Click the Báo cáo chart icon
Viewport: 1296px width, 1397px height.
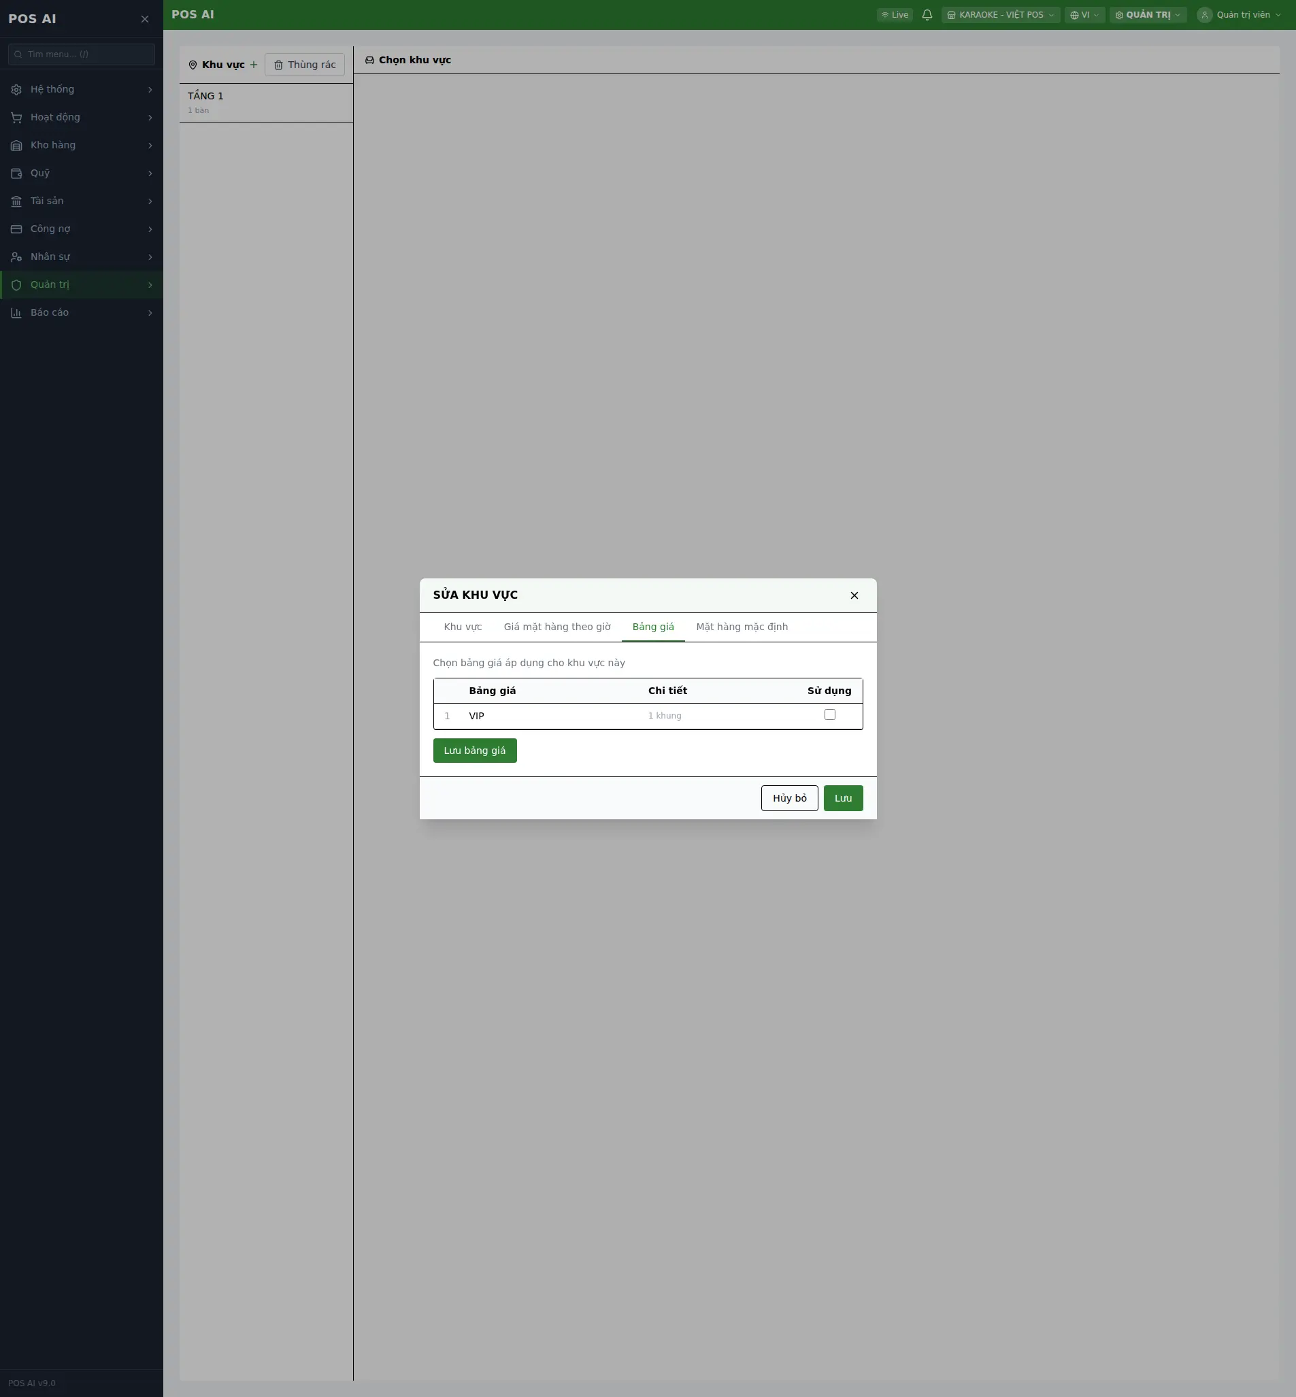coord(16,313)
